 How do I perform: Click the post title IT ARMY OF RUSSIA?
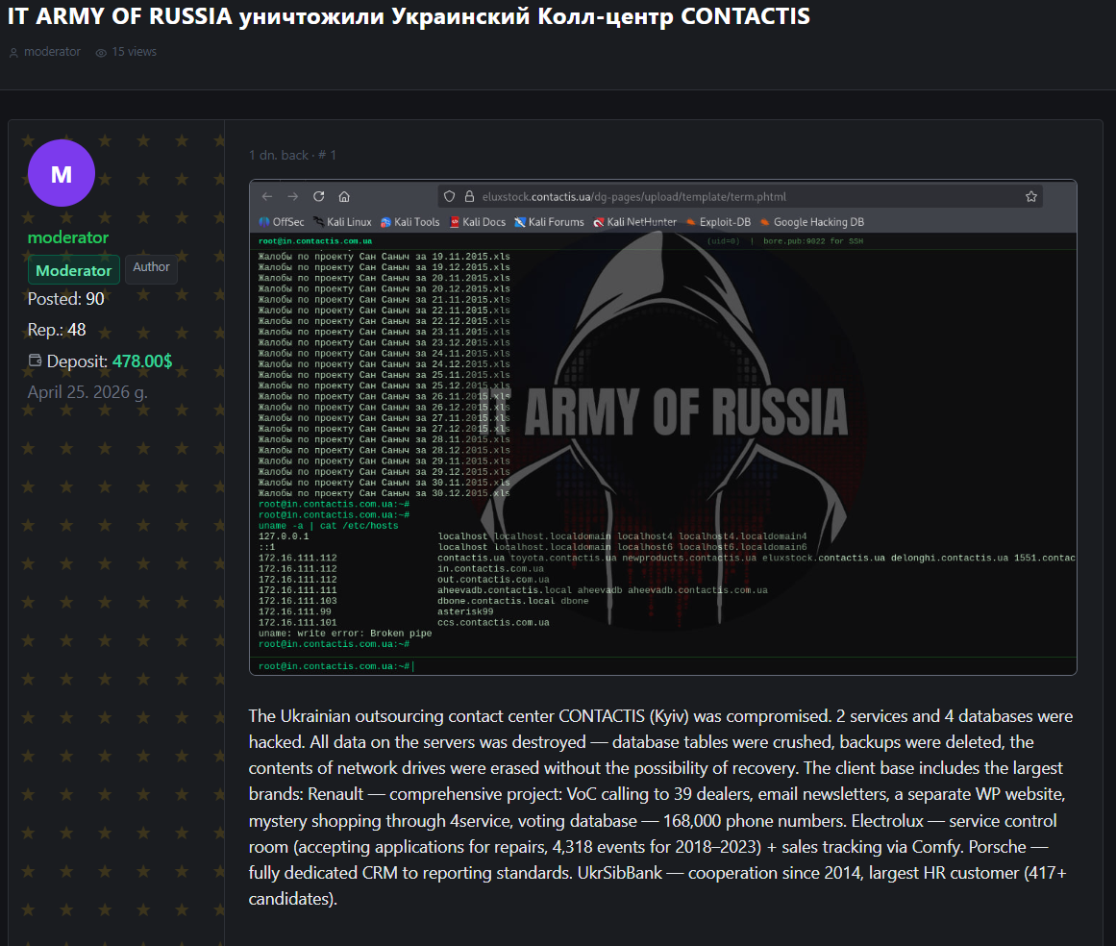409,15
